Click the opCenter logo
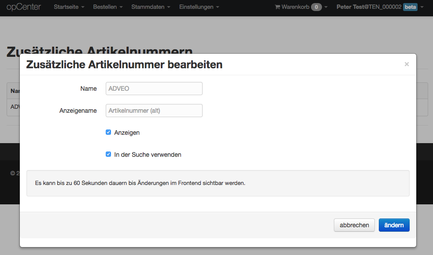The width and height of the screenshot is (433, 255). pyautogui.click(x=24, y=7)
